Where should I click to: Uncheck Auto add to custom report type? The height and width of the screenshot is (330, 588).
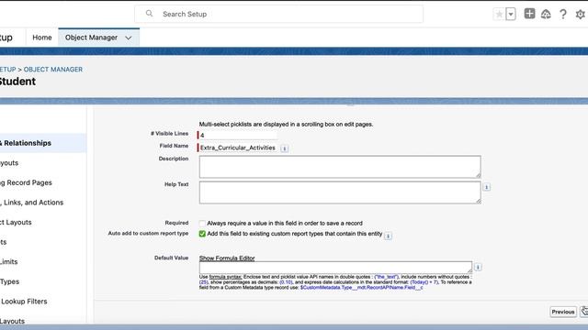coord(202,234)
